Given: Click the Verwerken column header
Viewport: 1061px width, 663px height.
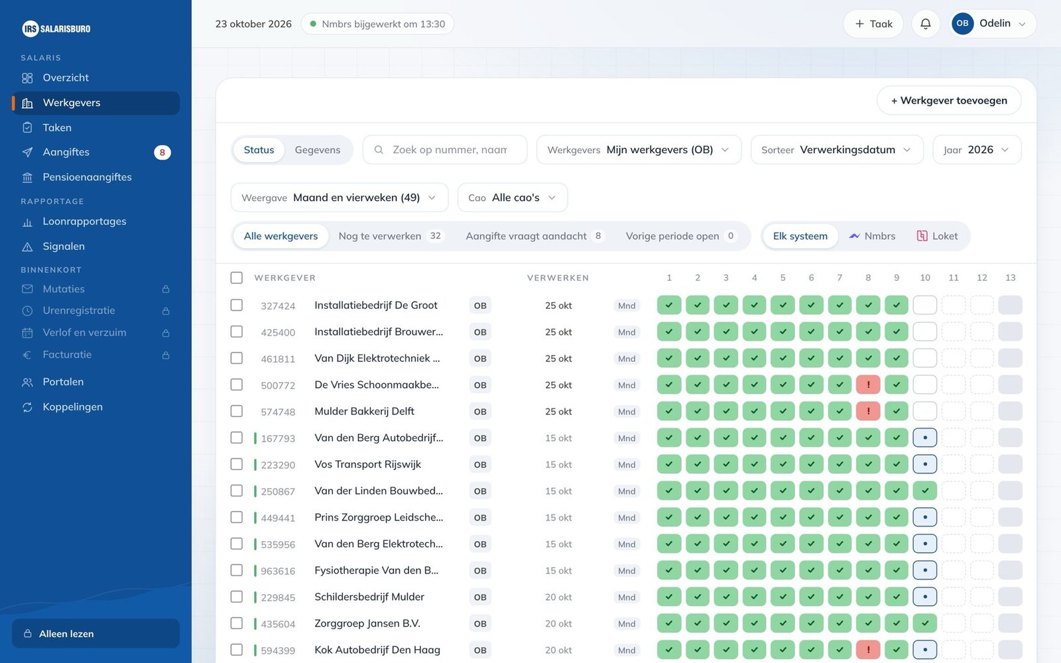Looking at the screenshot, I should pyautogui.click(x=558, y=278).
